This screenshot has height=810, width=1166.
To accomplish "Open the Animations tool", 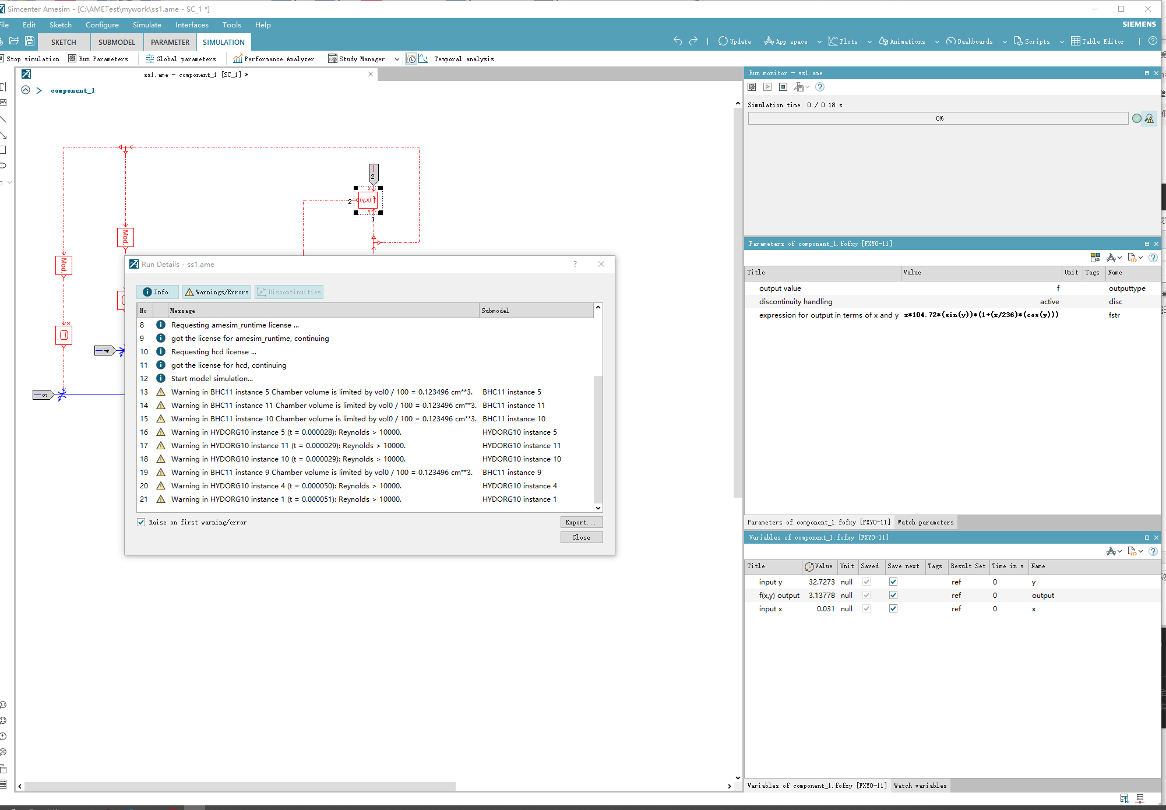I will (x=902, y=41).
